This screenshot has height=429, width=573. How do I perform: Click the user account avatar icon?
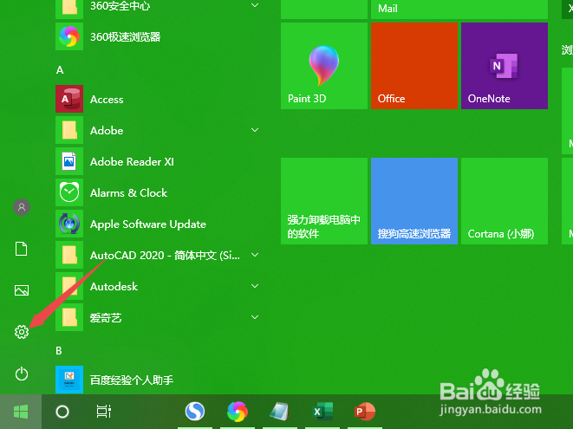coord(22,207)
